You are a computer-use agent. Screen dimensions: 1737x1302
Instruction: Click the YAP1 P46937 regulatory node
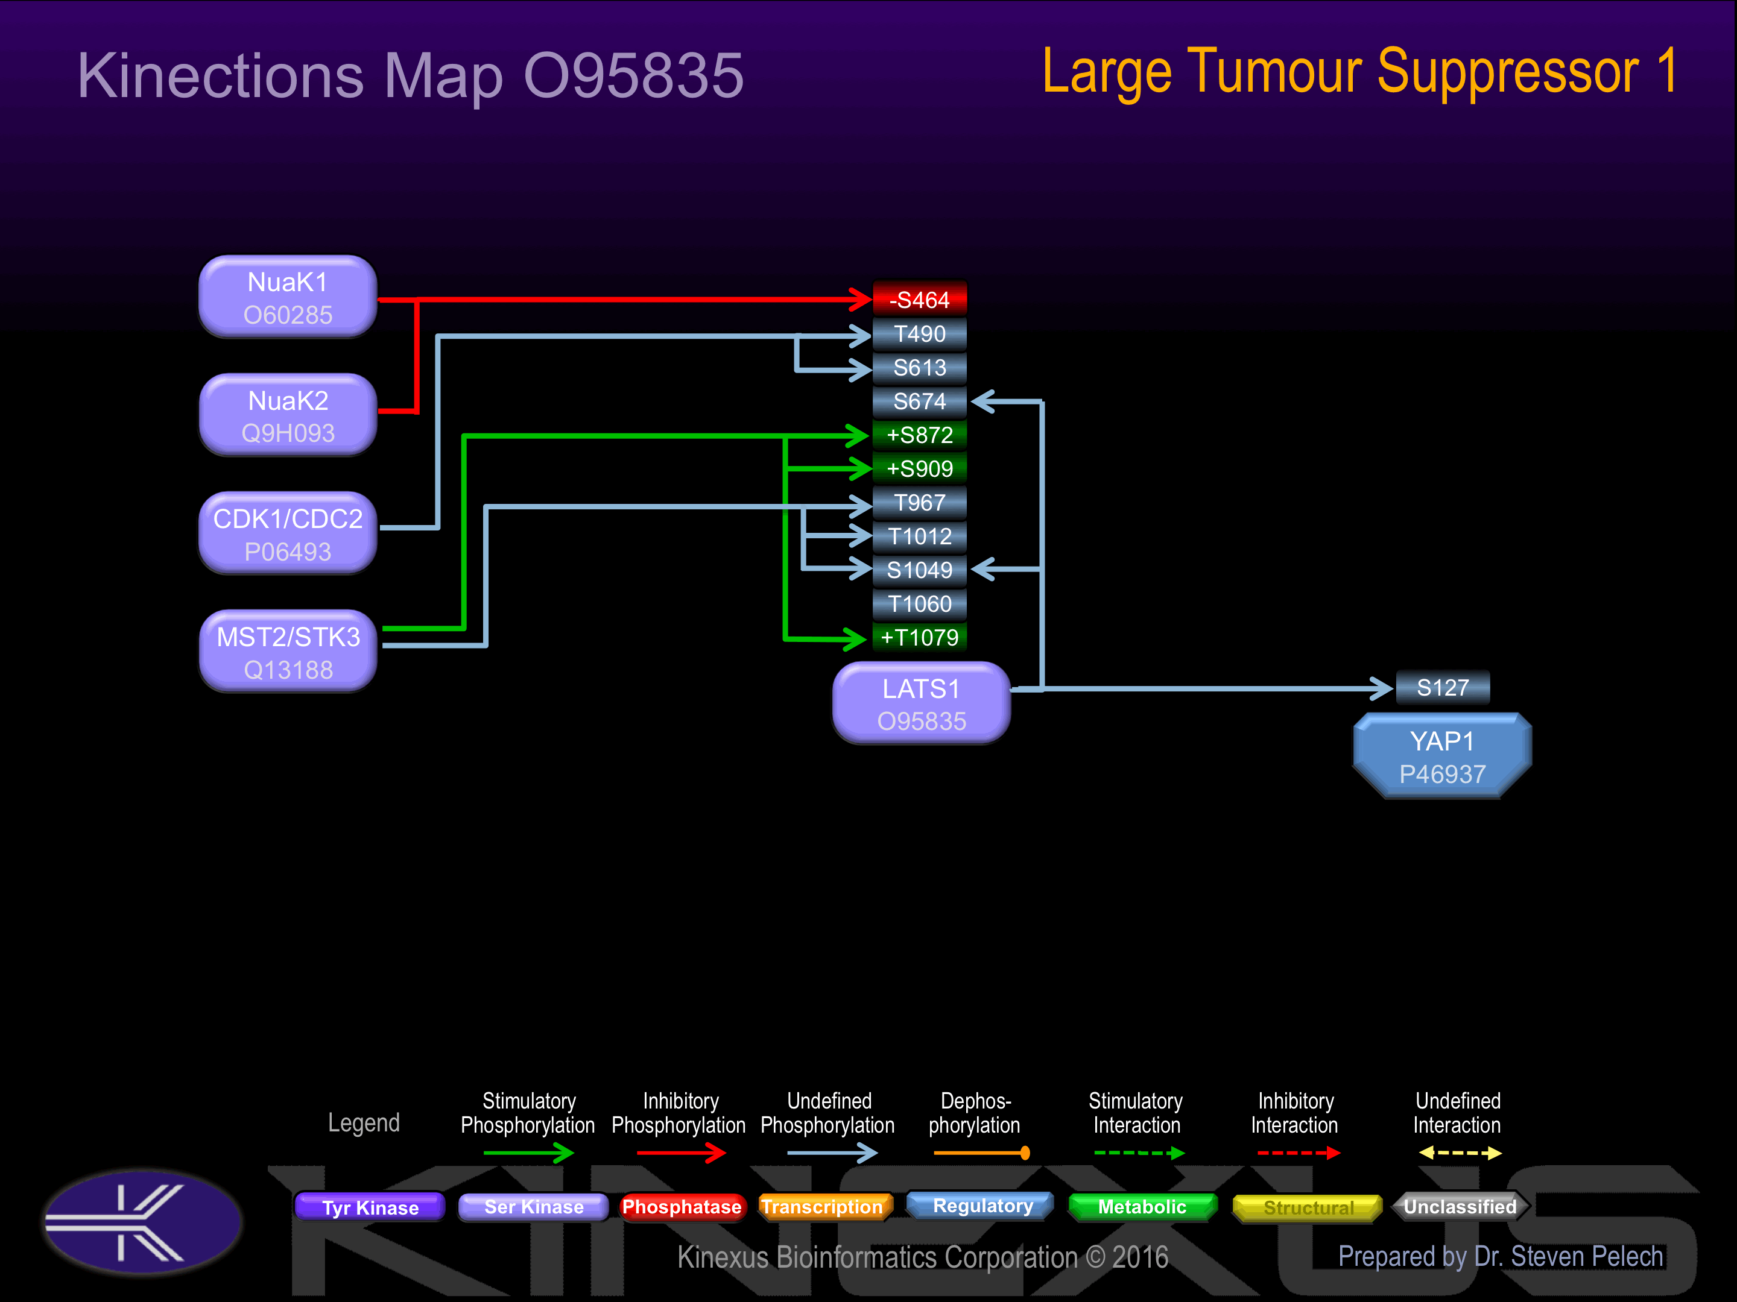[1441, 756]
